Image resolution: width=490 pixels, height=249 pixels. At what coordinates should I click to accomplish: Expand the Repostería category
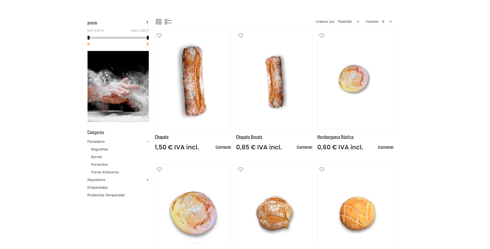tap(148, 180)
